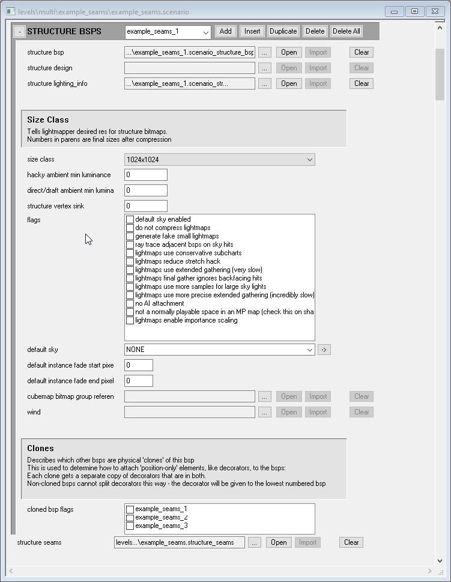The height and width of the screenshot is (582, 451).
Task: Minimize the scenario window
Action: coord(394,11)
